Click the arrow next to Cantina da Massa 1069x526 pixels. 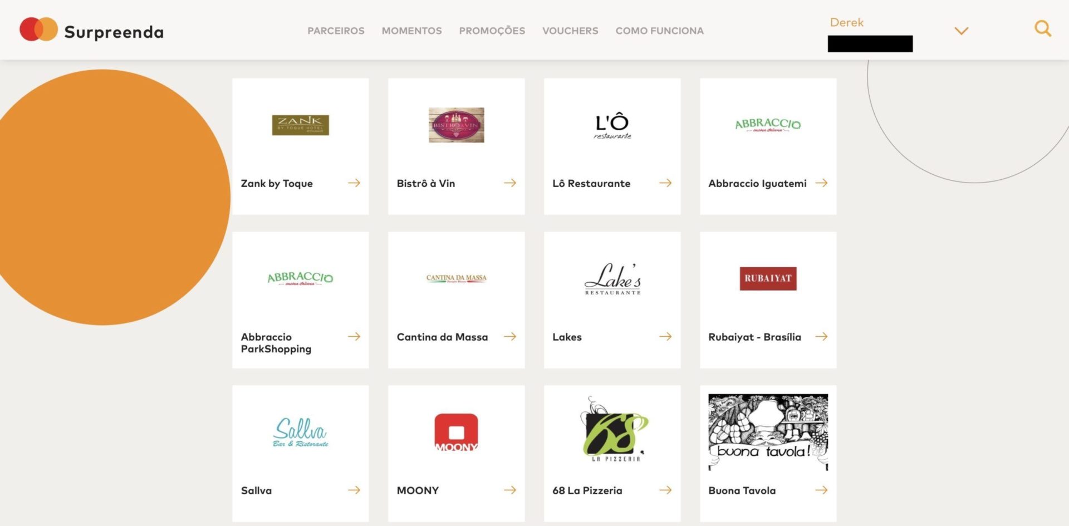coord(510,337)
